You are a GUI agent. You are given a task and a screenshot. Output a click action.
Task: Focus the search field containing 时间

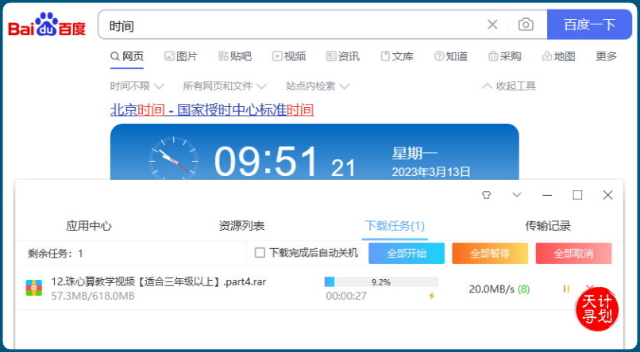coord(294,25)
